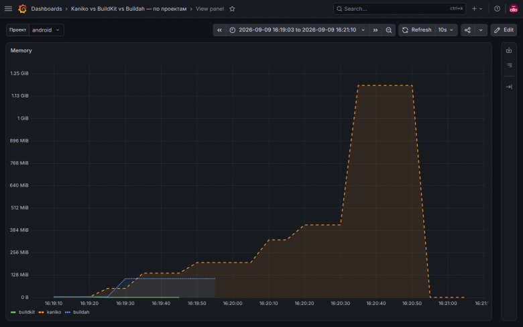The height and width of the screenshot is (327, 523).
Task: Open the main hamburger menu
Action: click(8, 9)
